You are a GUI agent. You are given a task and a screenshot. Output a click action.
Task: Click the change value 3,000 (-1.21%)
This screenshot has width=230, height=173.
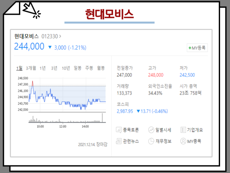[70, 48]
